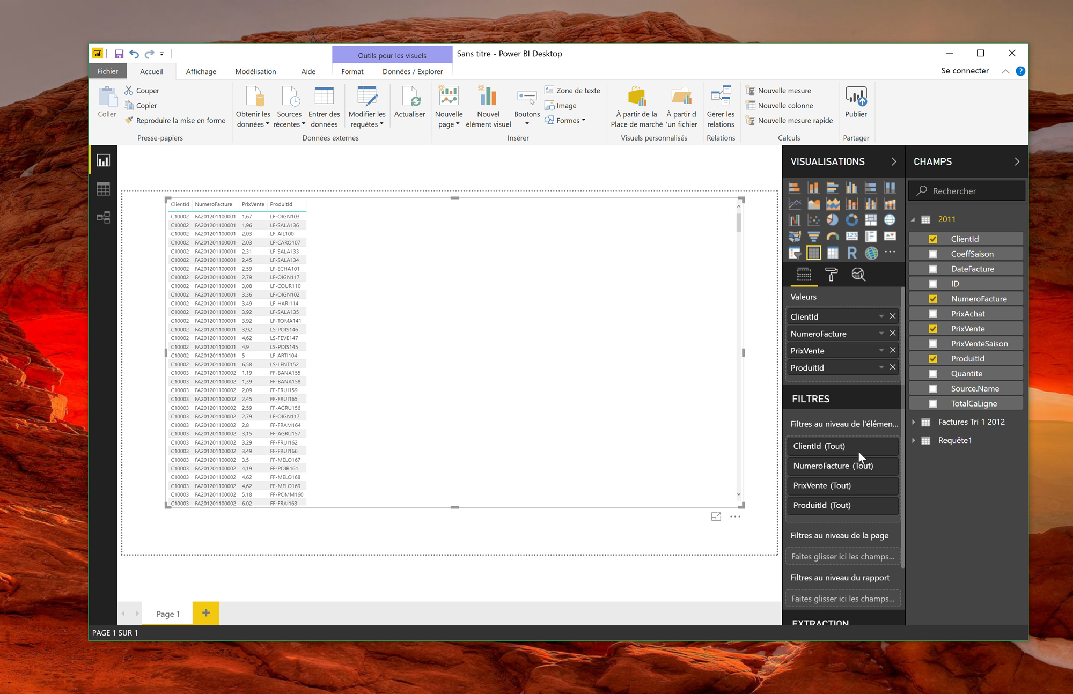Choose the R script visual
The image size is (1073, 694).
click(x=851, y=253)
